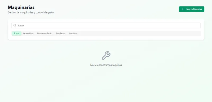Show the Averiadas machines tab
212x102 pixels.
pyautogui.click(x=61, y=33)
